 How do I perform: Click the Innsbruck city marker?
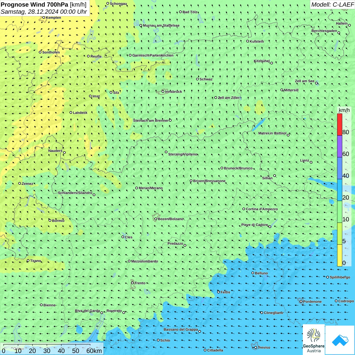click(x=163, y=92)
